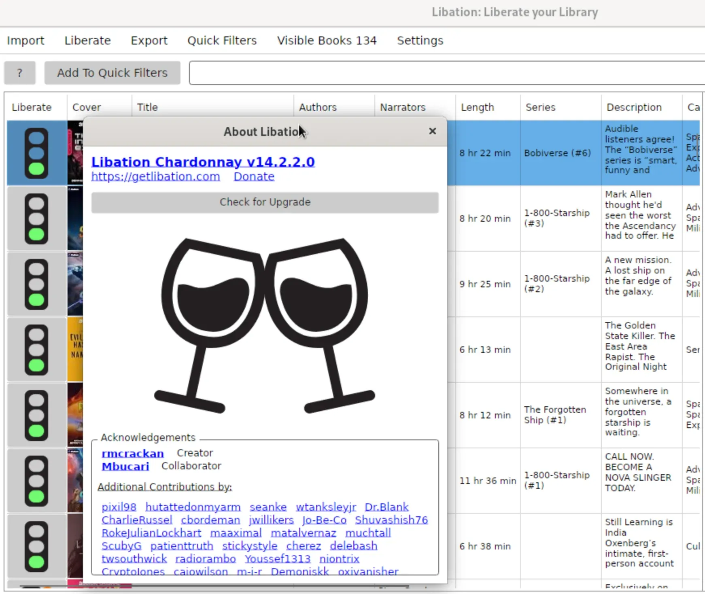Open contributor link matalvernaz
The image size is (705, 594).
click(304, 533)
